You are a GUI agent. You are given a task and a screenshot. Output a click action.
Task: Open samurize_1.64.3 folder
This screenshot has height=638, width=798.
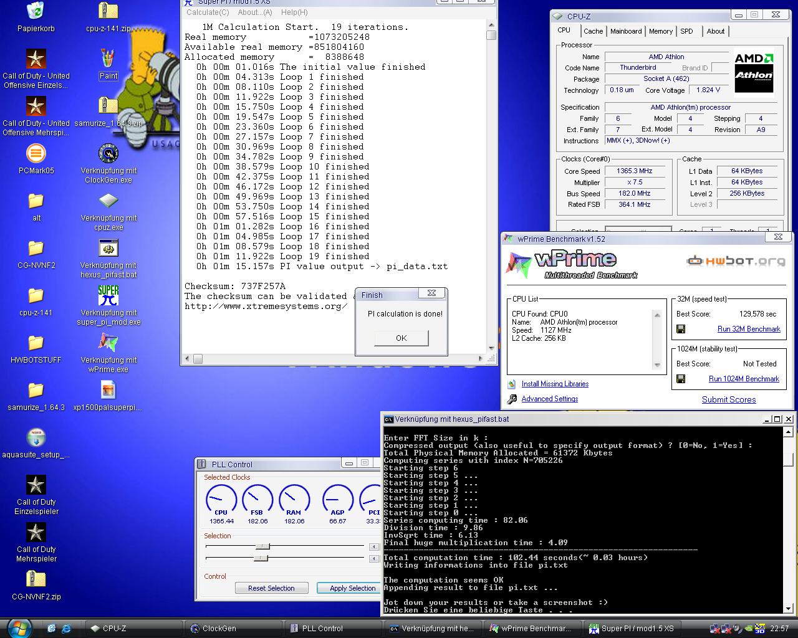point(36,396)
